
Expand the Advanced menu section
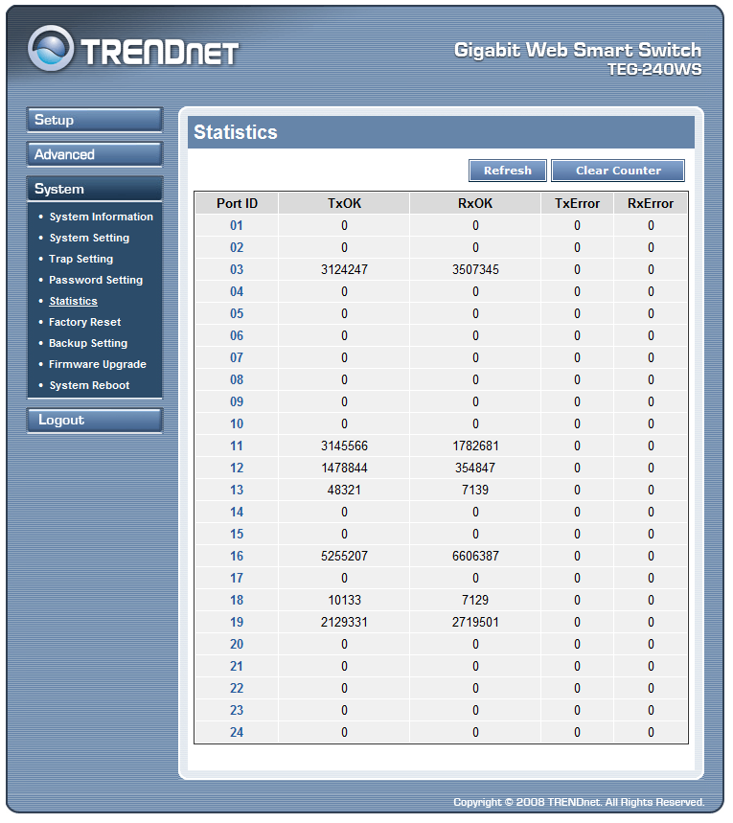tap(94, 154)
